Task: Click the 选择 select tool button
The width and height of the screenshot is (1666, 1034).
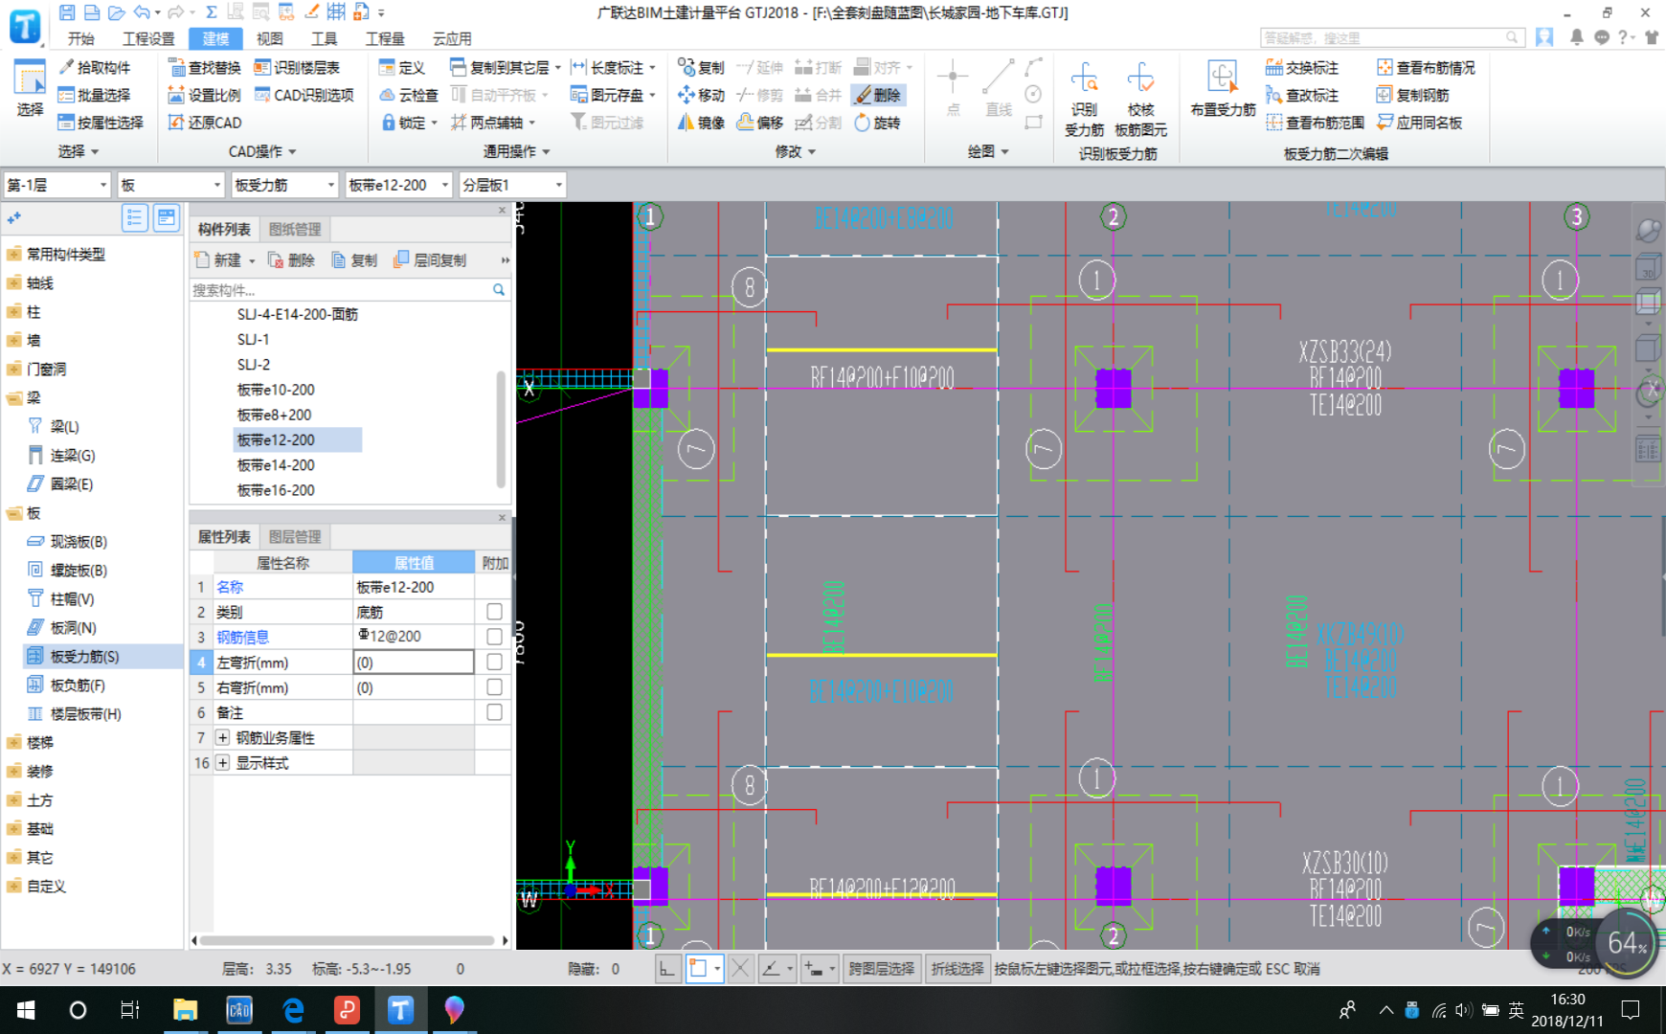Action: [x=30, y=89]
